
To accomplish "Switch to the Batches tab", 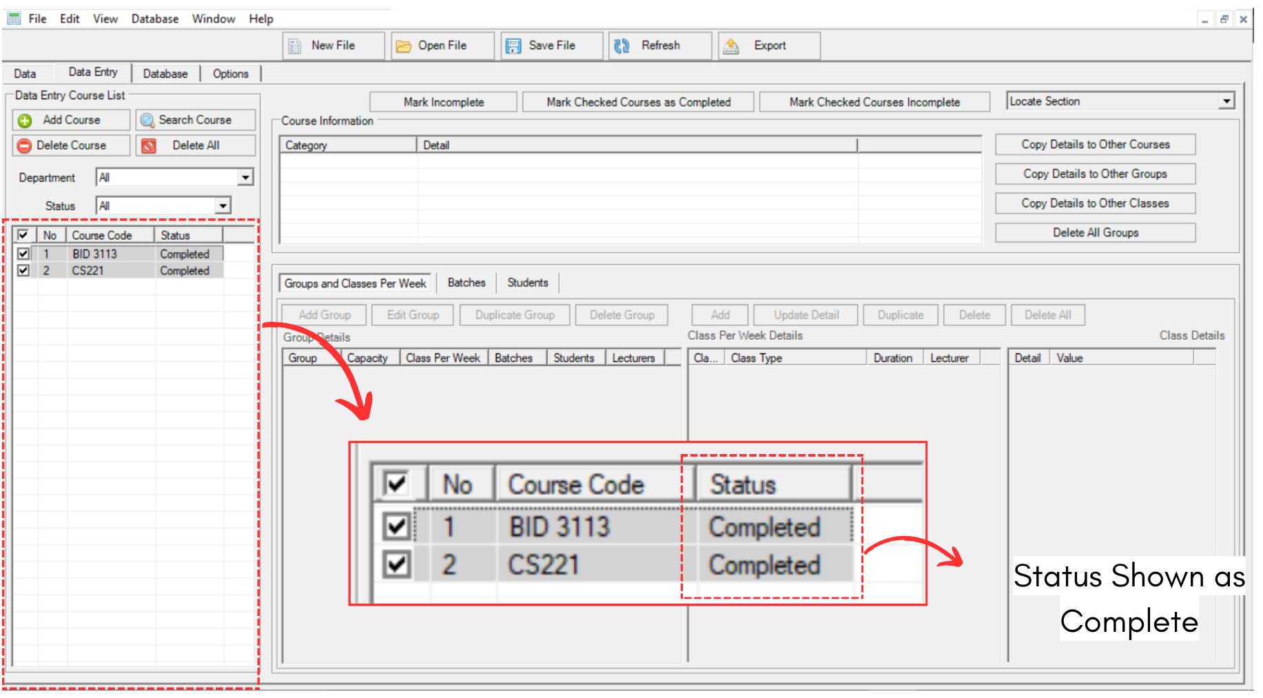I will (x=466, y=283).
